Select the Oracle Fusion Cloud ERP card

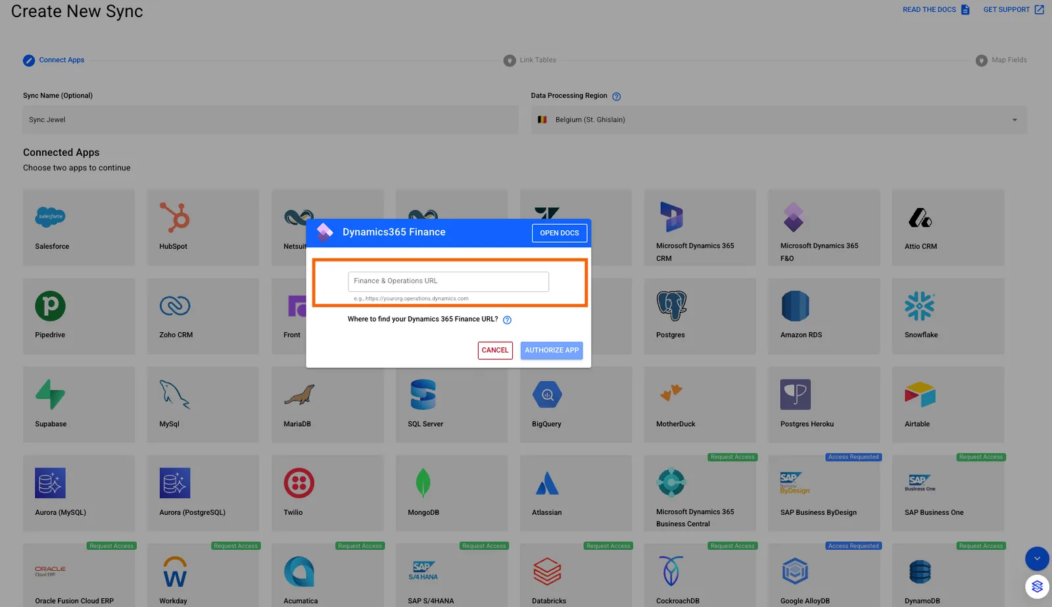79,575
